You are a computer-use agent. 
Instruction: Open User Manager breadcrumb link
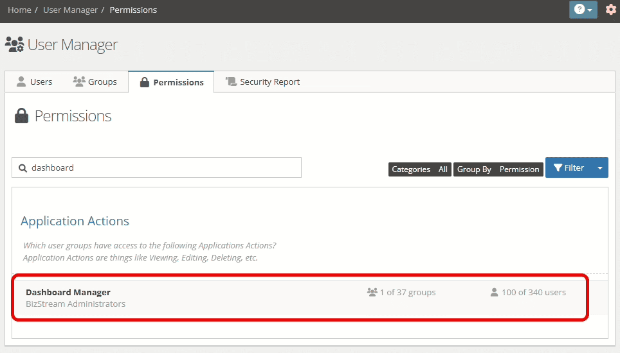point(70,10)
